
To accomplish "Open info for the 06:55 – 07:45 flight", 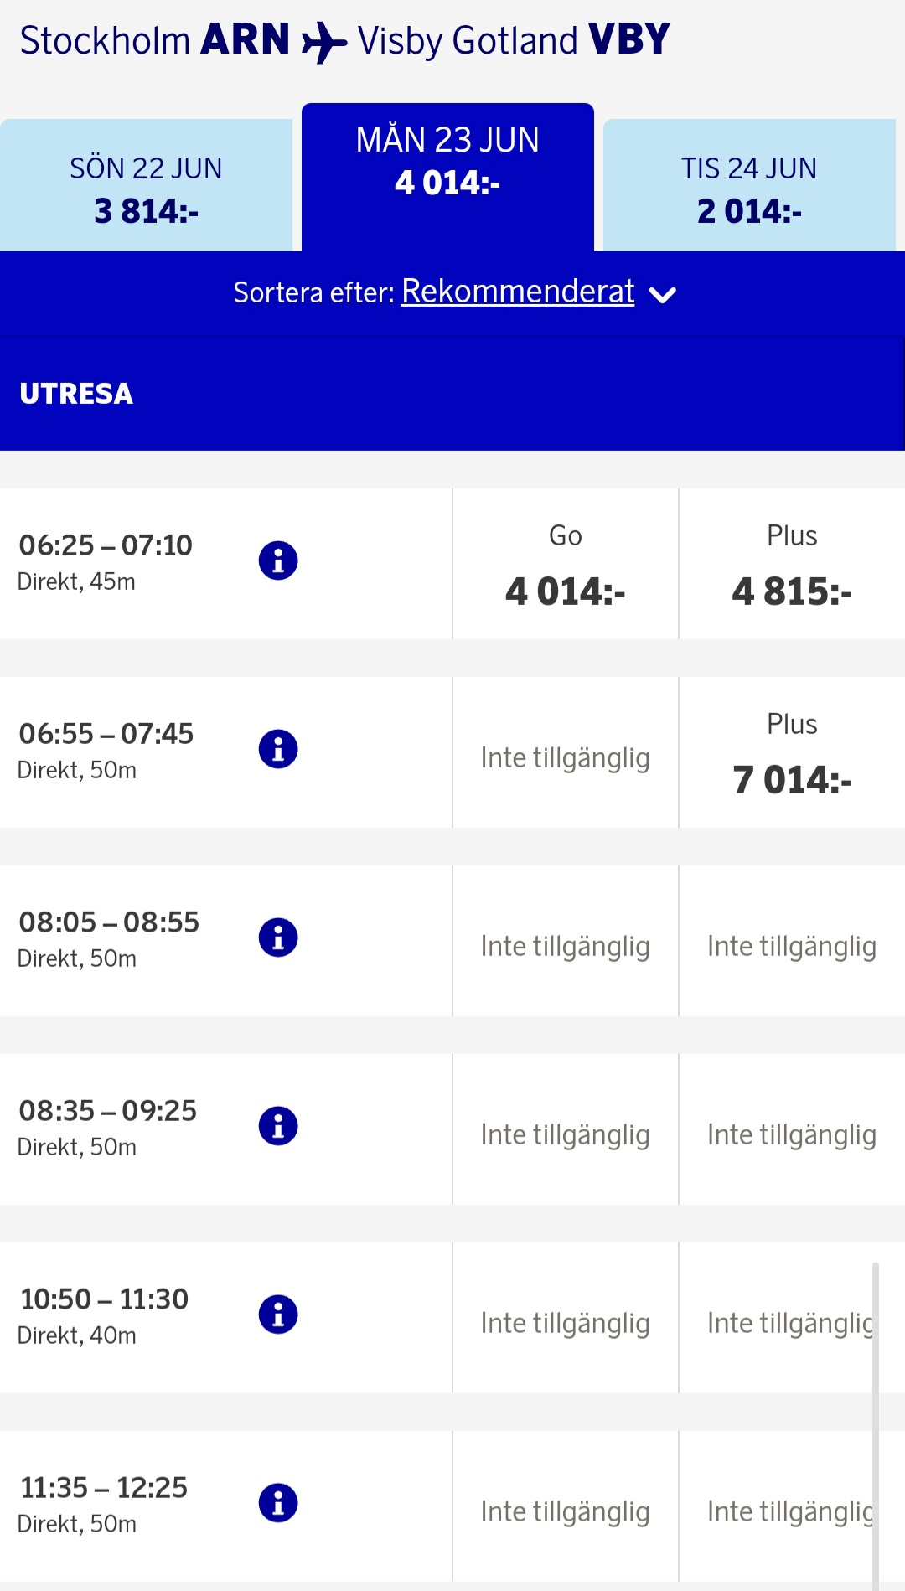I will (x=278, y=749).
